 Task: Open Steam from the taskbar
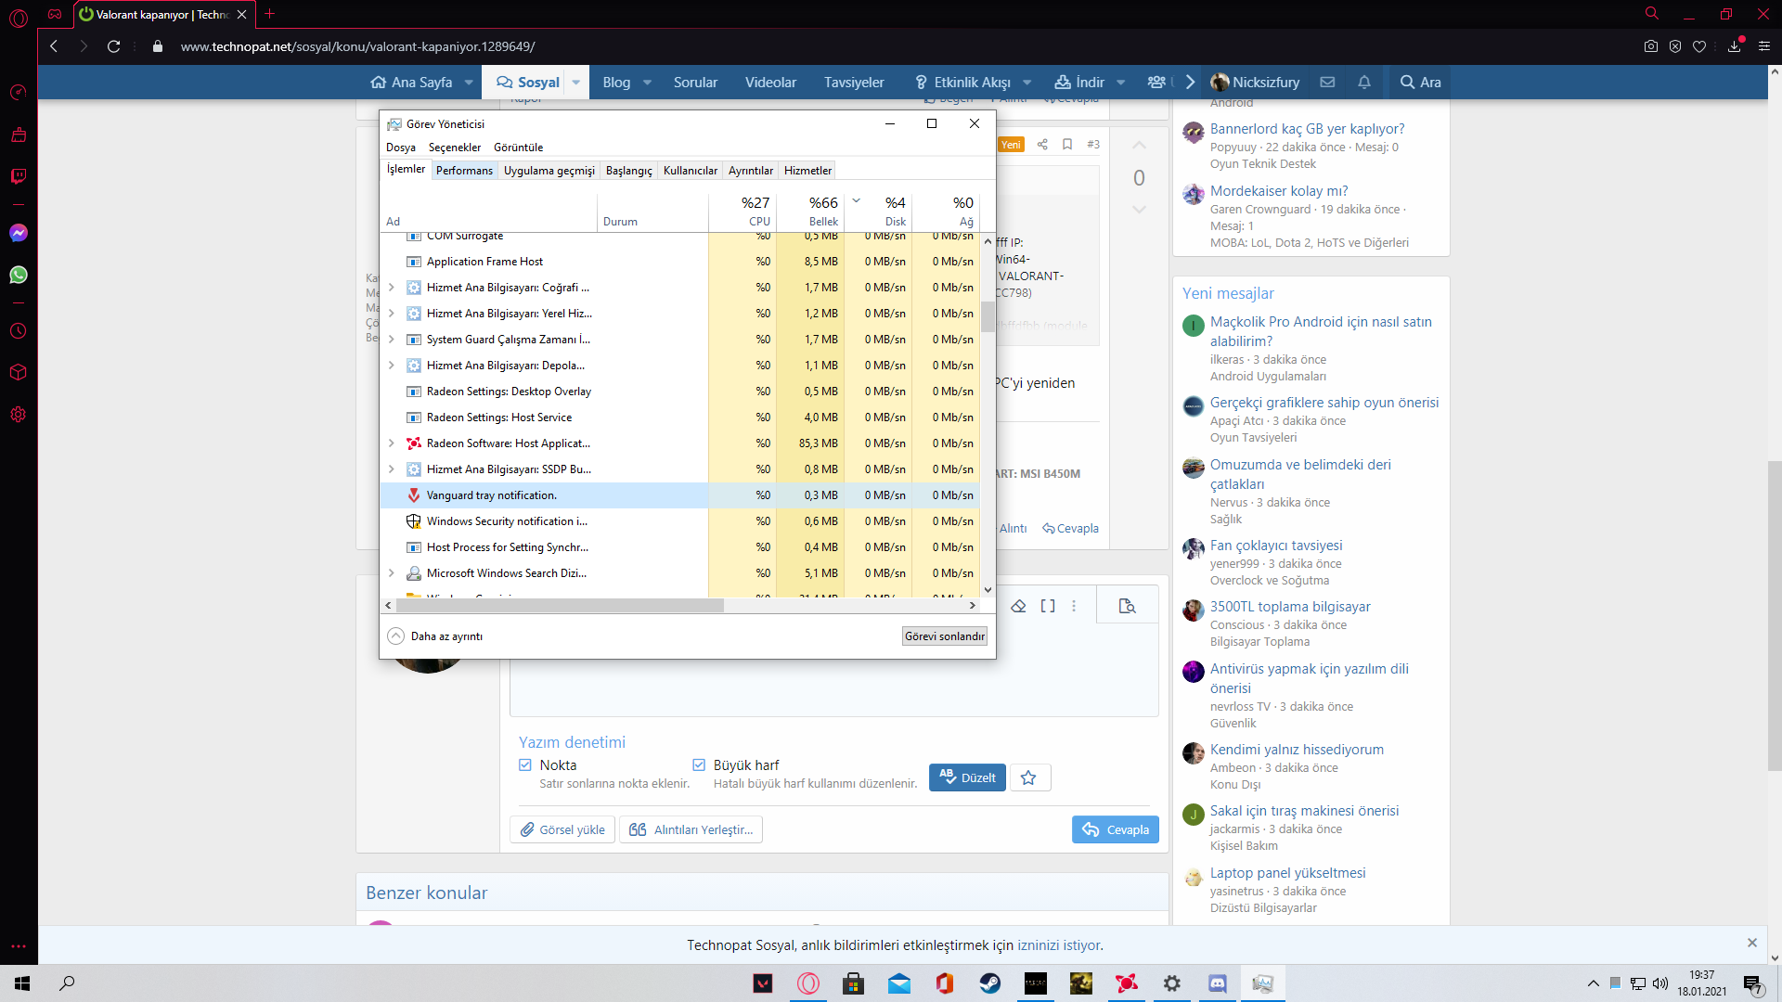click(990, 983)
